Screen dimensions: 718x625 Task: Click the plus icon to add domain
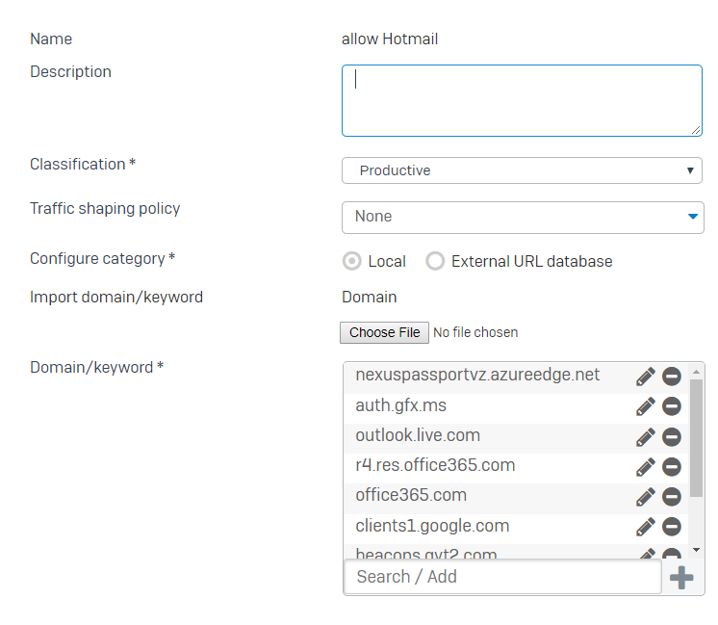pyautogui.click(x=681, y=577)
